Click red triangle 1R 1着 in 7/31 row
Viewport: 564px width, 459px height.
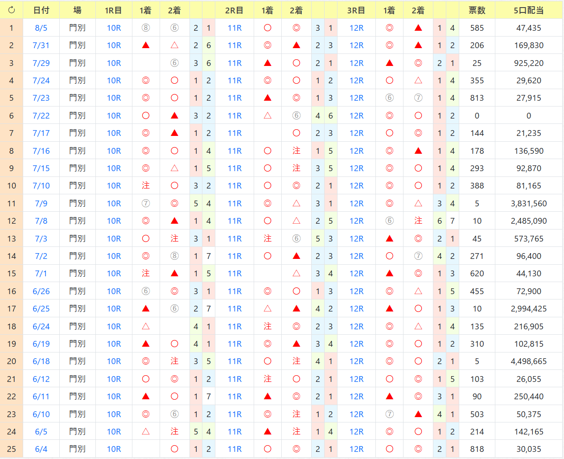click(x=146, y=45)
